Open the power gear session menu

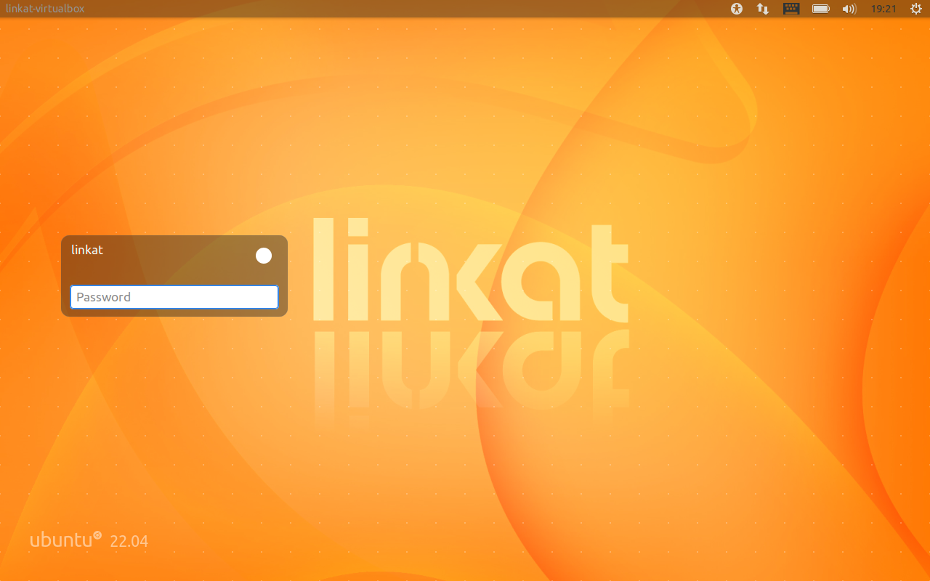pos(915,9)
